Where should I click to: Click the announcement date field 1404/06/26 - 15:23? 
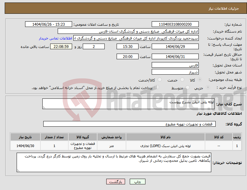tap(49, 24)
